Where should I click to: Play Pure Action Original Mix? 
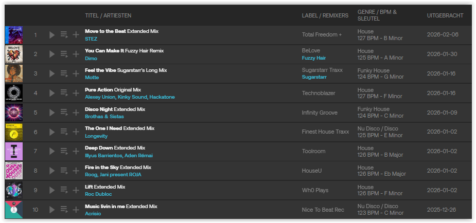tap(51, 93)
